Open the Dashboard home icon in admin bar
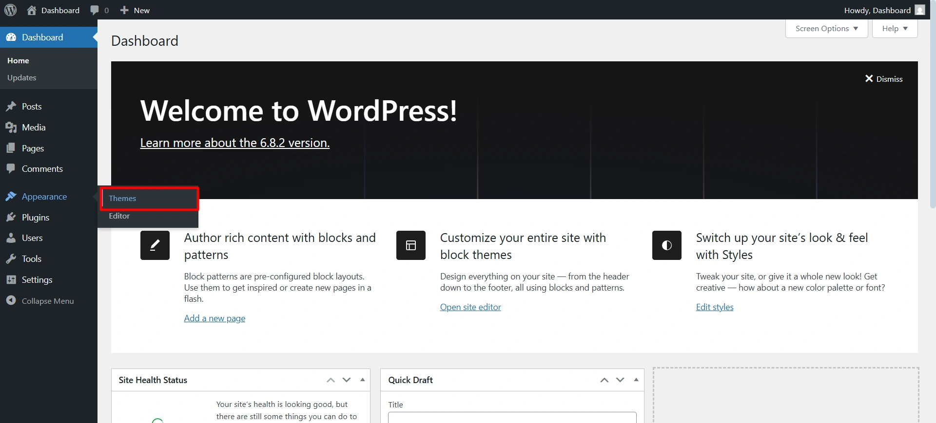936x423 pixels. coord(32,10)
